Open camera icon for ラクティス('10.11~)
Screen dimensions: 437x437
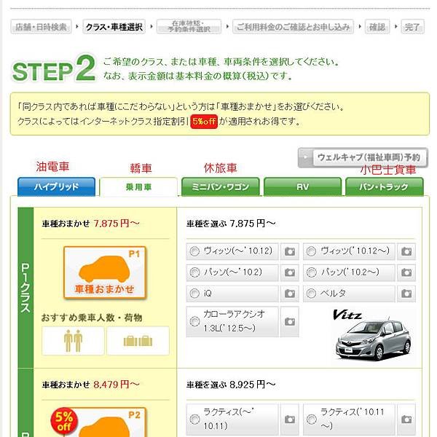406,420
